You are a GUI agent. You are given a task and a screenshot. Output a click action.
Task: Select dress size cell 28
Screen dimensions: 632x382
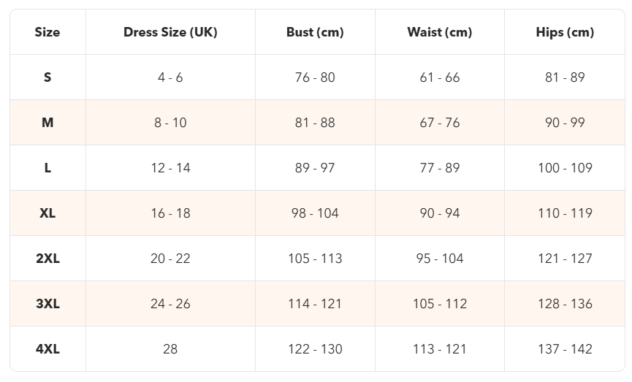(170, 349)
